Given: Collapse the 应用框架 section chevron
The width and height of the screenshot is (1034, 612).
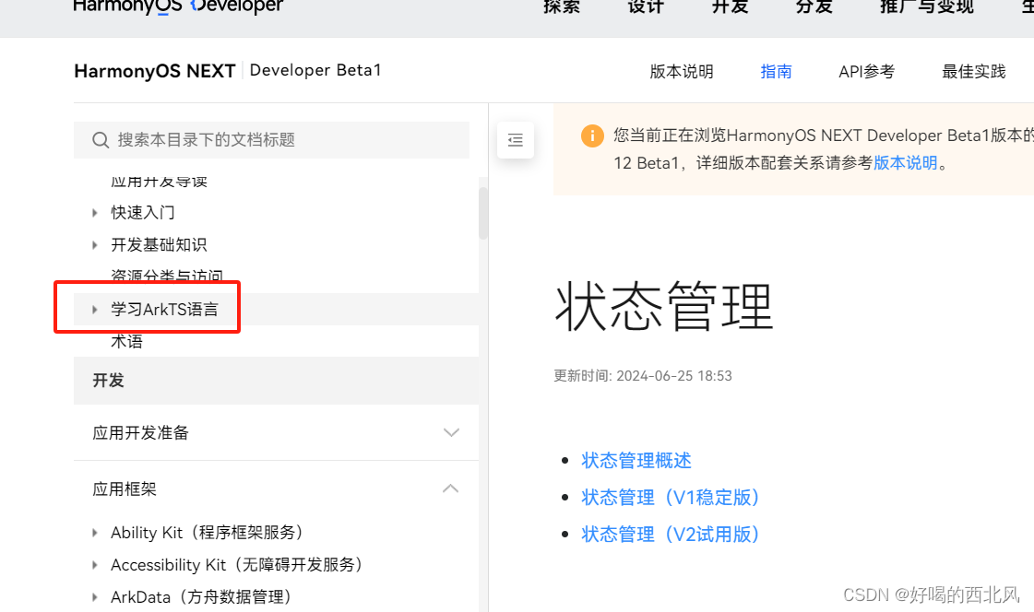Looking at the screenshot, I should pyautogui.click(x=451, y=488).
